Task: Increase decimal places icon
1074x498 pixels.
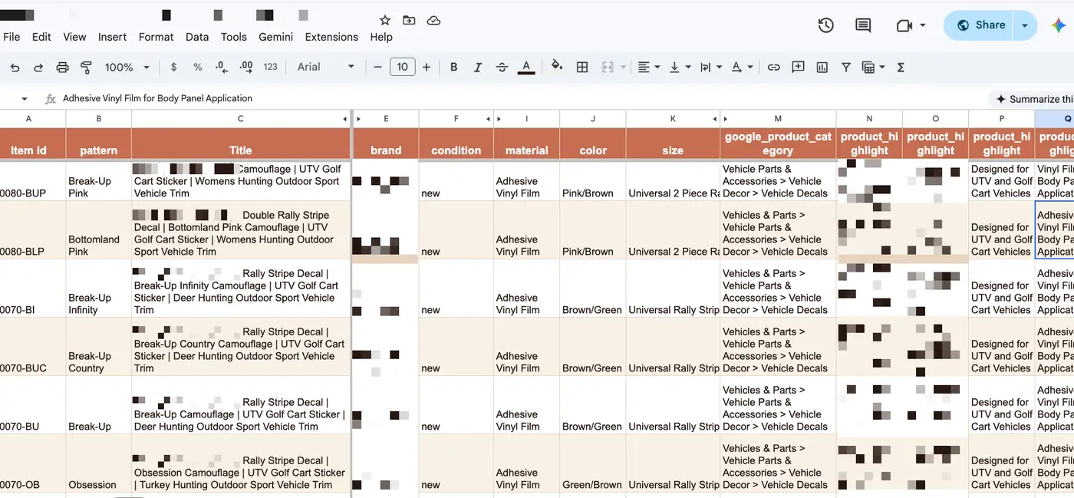Action: 246,68
